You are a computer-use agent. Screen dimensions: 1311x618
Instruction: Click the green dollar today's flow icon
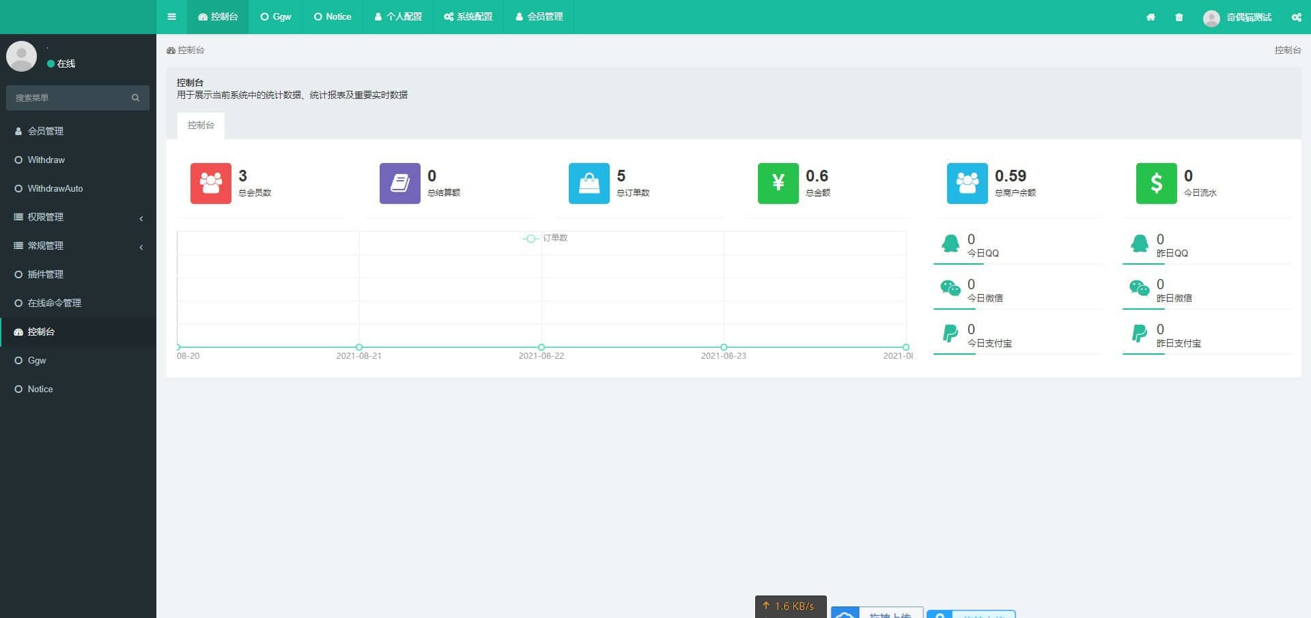(x=1156, y=183)
